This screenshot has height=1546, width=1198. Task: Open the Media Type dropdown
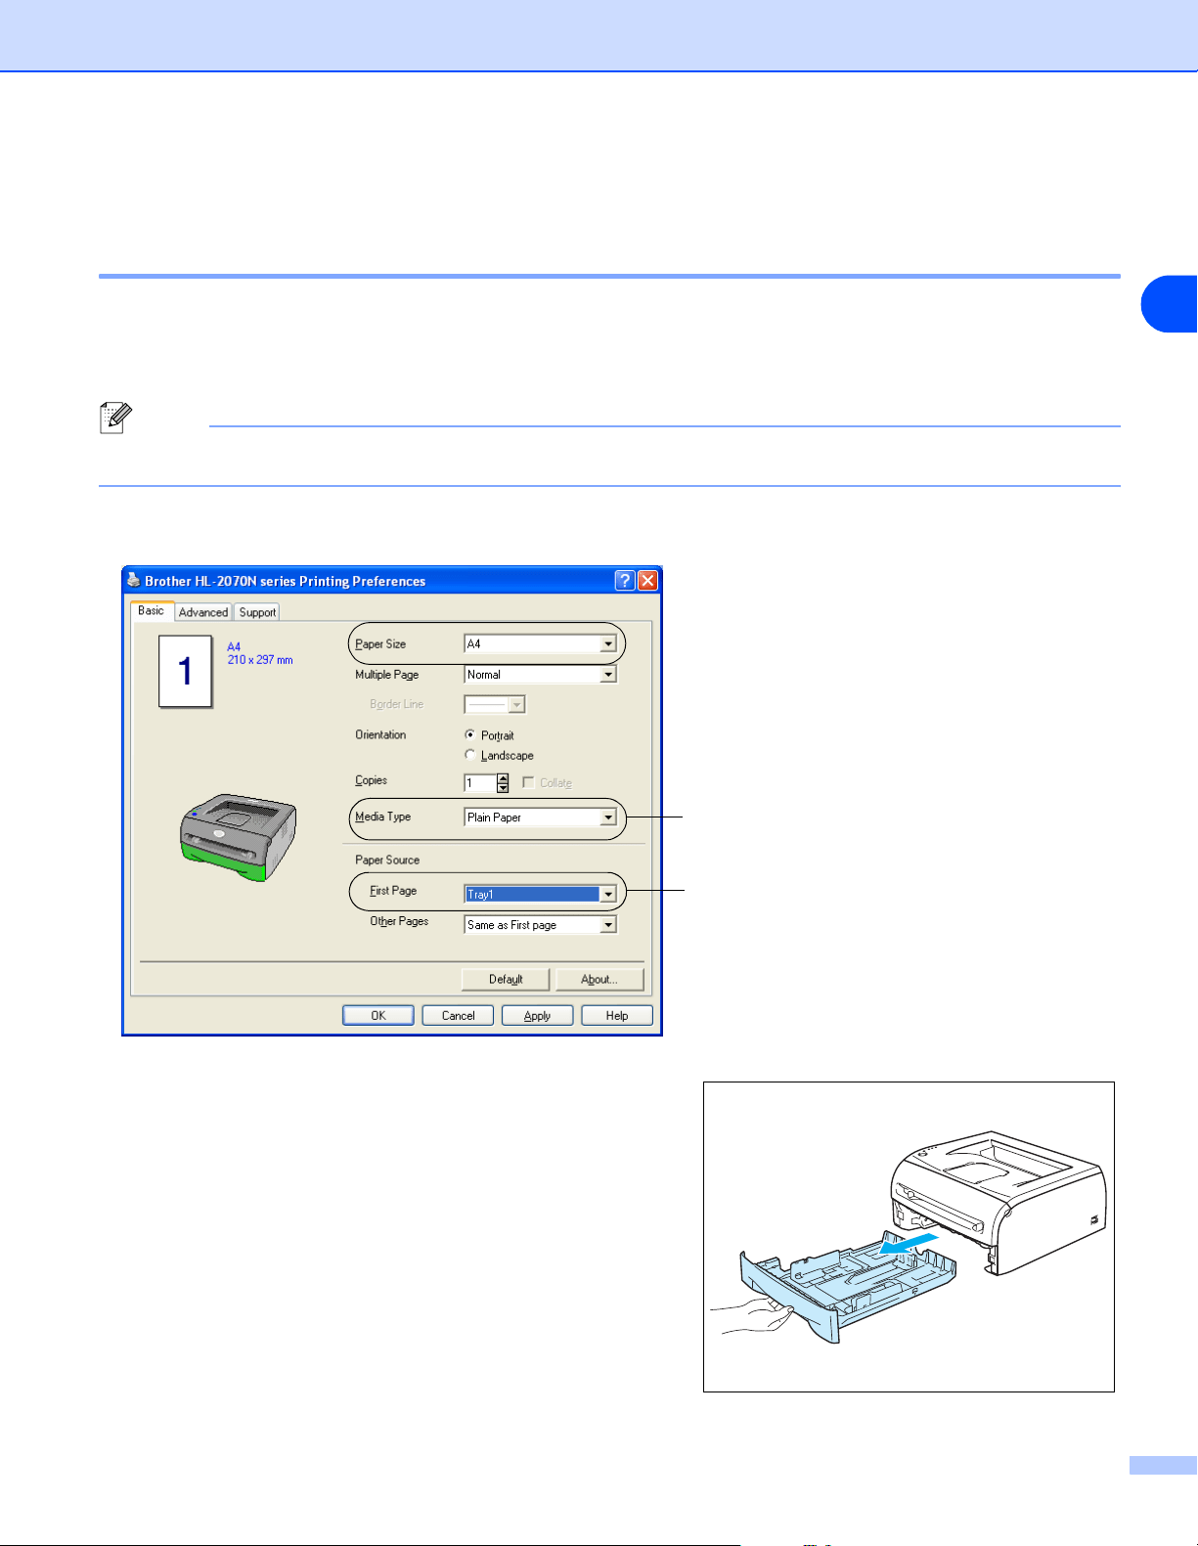point(608,817)
